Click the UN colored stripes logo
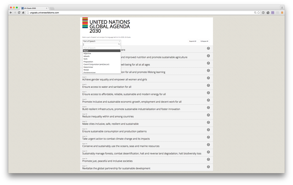 (x=85, y=23)
